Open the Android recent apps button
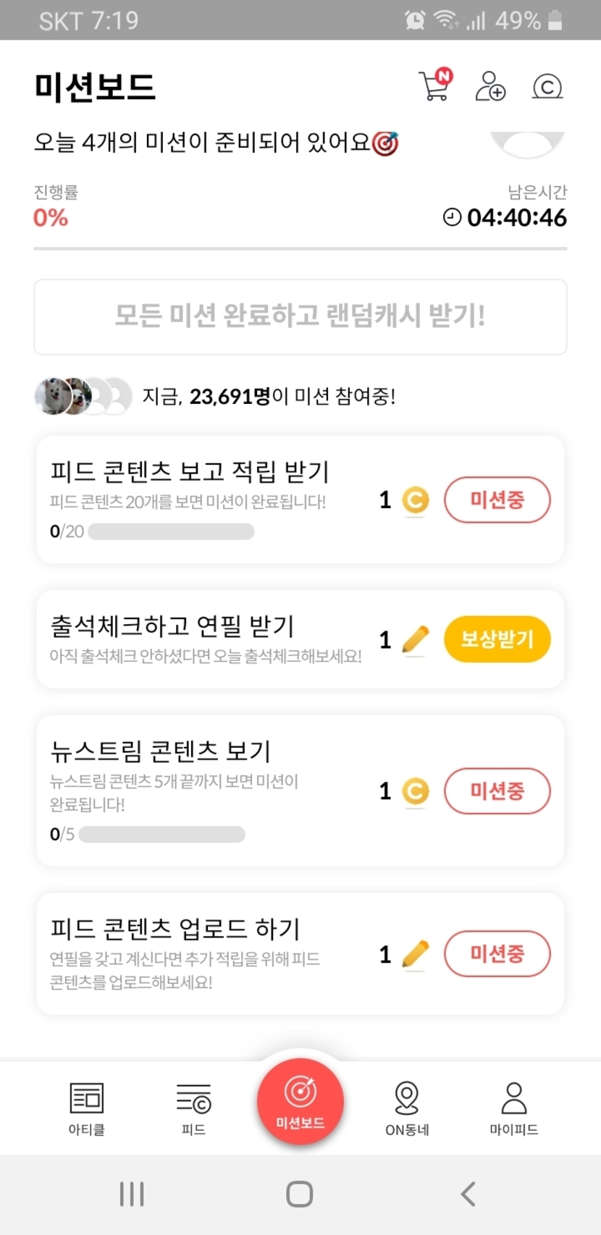 132,1194
